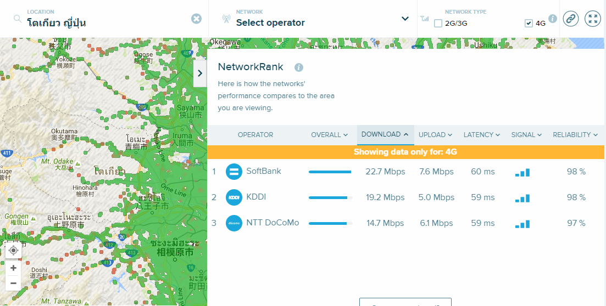606x306 pixels.
Task: Click NTT DoCoMo signal strength icon
Action: (522, 224)
